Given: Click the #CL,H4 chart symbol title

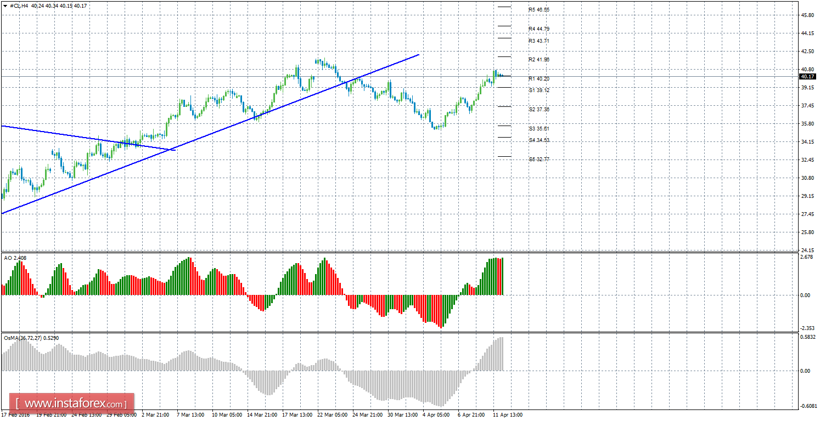Looking at the screenshot, I should (x=19, y=5).
